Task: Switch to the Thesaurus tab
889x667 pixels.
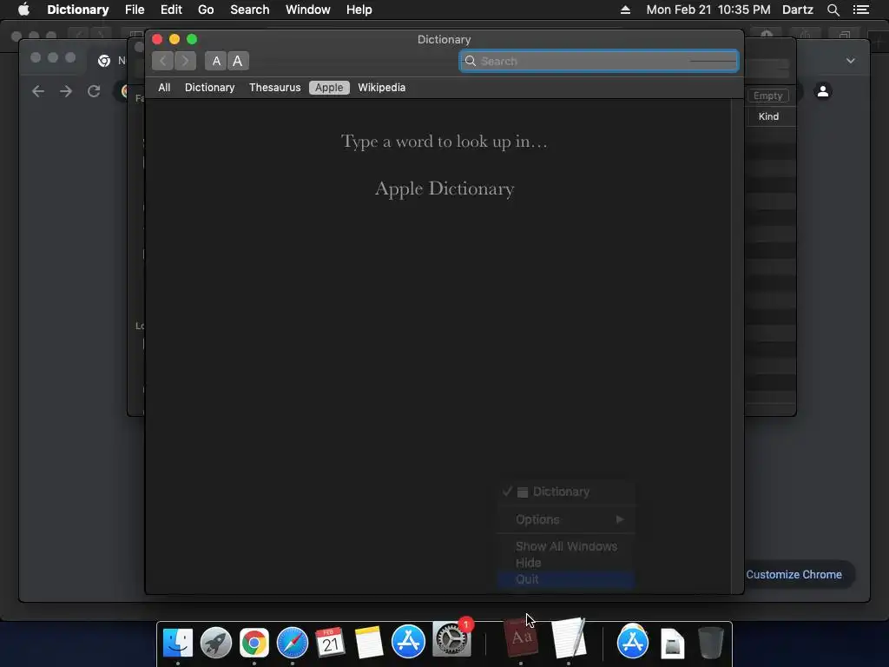Action: click(x=275, y=88)
